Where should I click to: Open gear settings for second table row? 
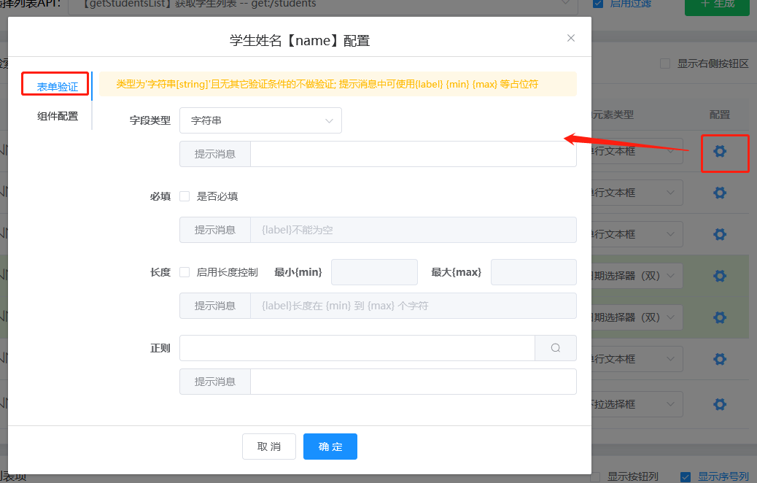point(720,193)
